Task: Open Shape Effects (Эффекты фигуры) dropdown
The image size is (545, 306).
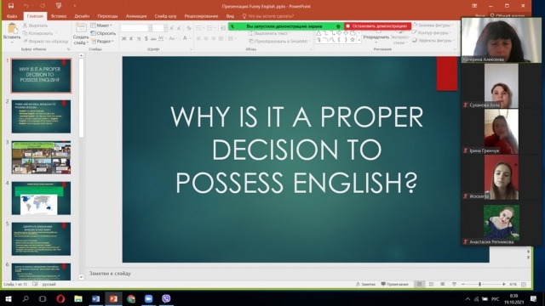Action: tap(433, 40)
